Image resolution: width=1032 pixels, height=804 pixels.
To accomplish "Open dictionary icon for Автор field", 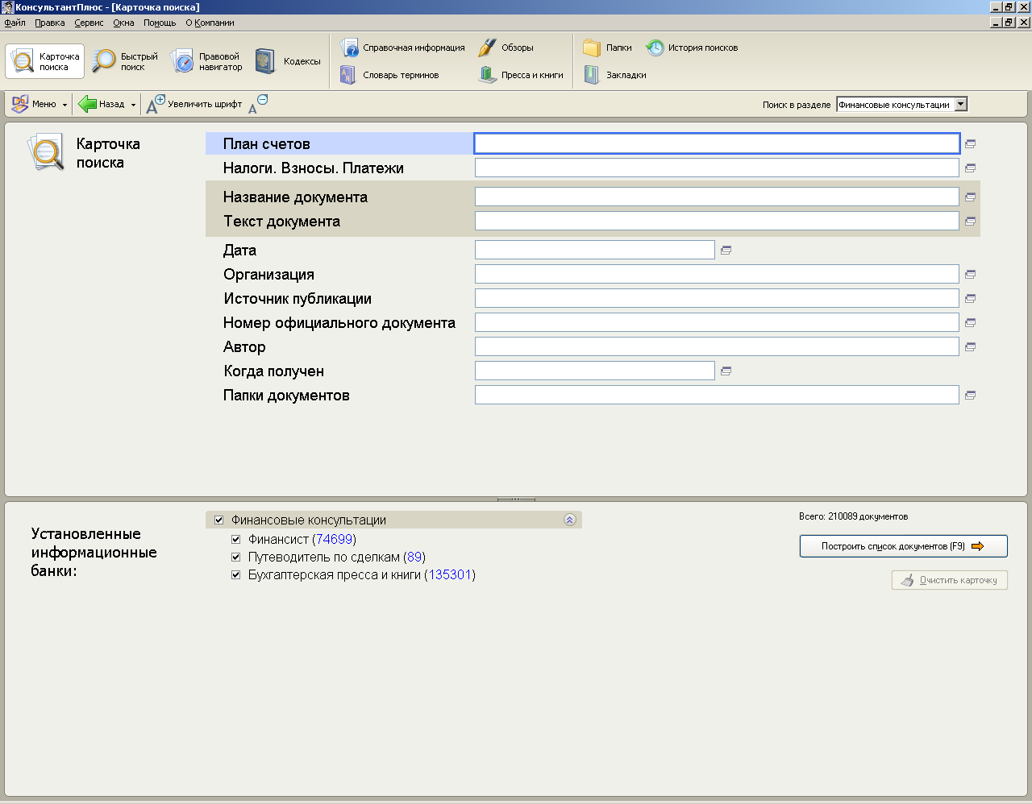I will coord(971,347).
